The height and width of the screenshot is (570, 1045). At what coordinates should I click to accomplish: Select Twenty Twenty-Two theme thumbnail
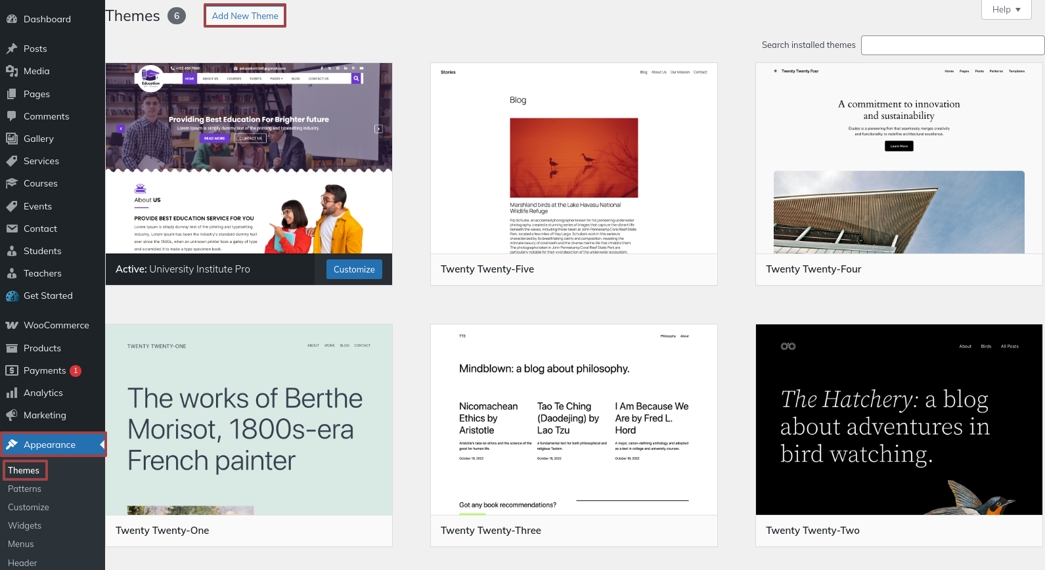(899, 420)
